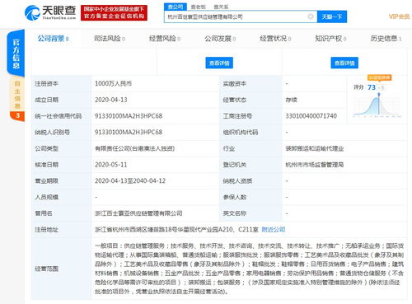The image size is (412, 304).
Task: Switch to the 自主信息 side tab
Action: tap(17, 95)
